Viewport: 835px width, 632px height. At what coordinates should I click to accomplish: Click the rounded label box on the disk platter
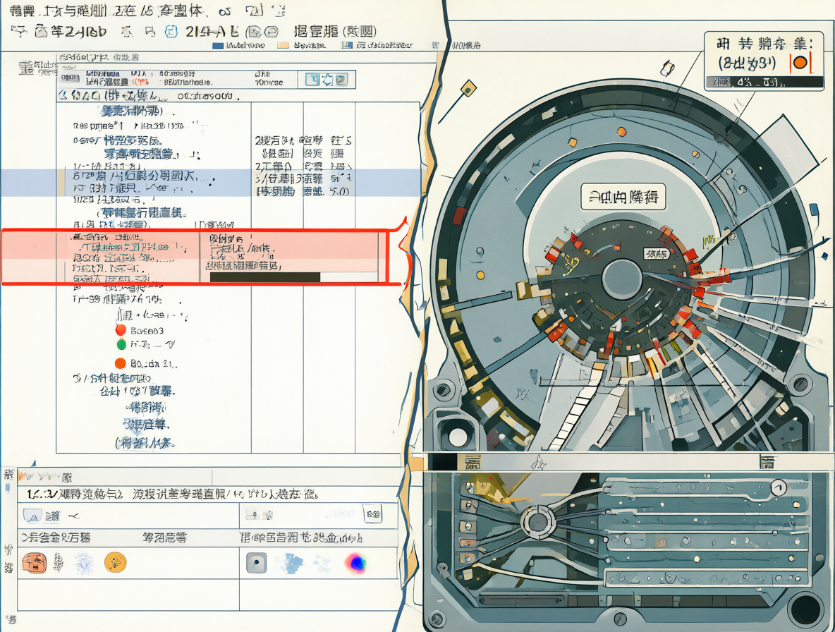(623, 197)
